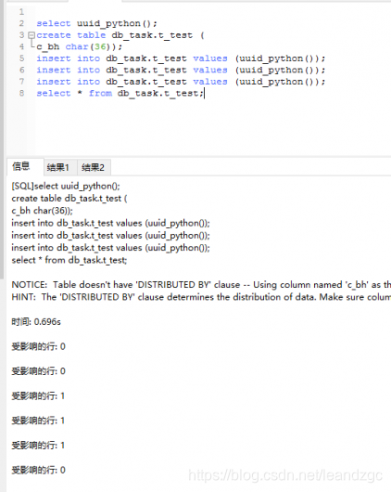Click the last 受影响的行: 0 entry
391x492 pixels.
pos(39,470)
